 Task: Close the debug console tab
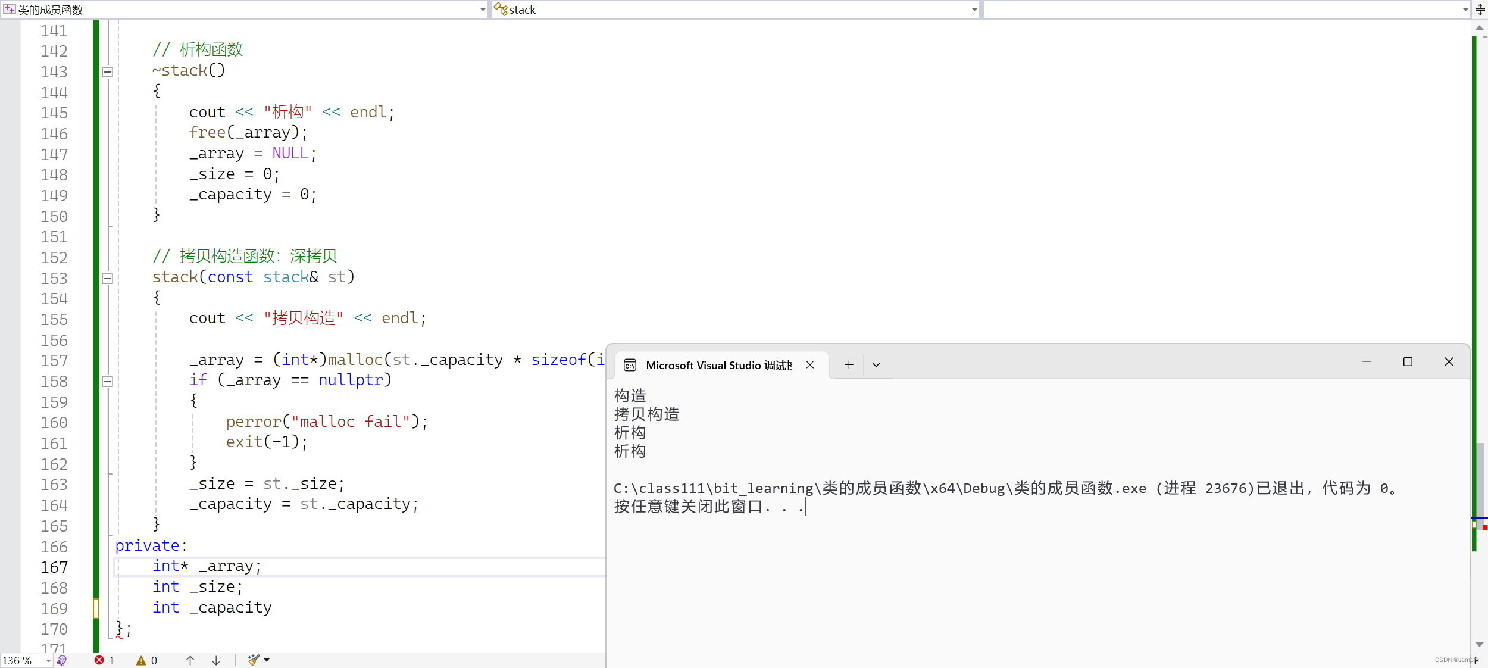point(810,365)
